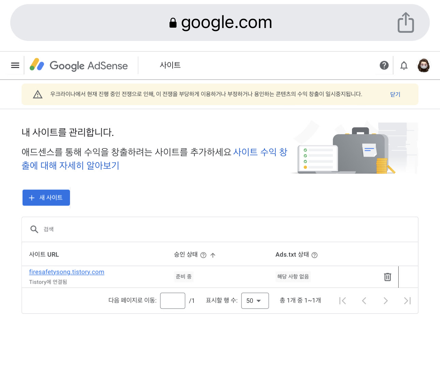Click the Google AdSense logo
This screenshot has width=440, height=383.
79,65
